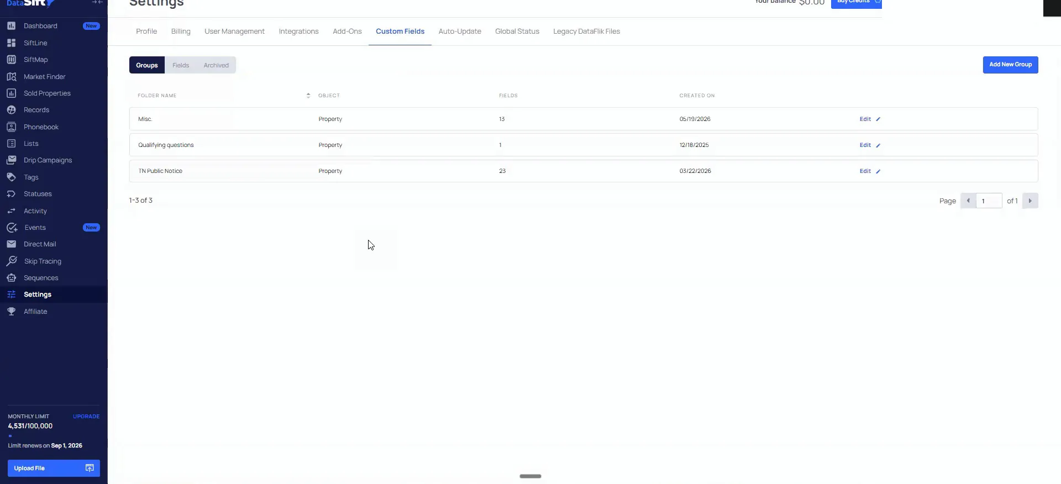Click TN Public Notice folder name
Screen dimensions: 1061x484
(x=160, y=171)
